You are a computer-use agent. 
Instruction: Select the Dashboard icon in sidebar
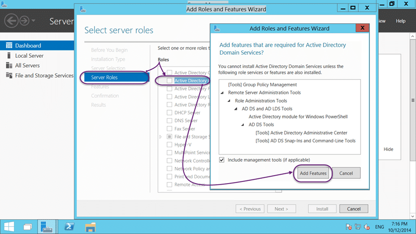point(9,45)
